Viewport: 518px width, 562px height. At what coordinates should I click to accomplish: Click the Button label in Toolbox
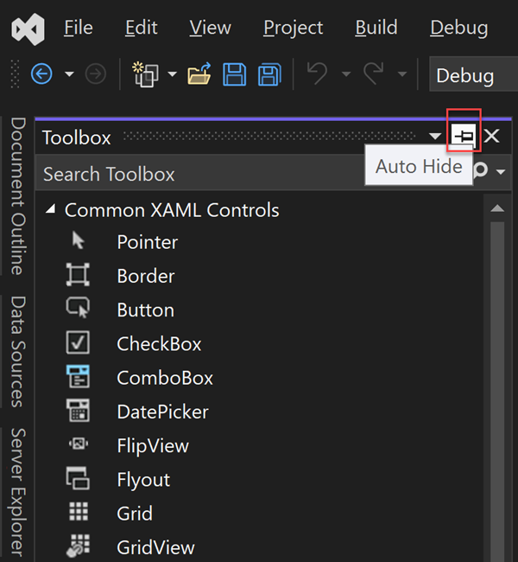coord(146,310)
